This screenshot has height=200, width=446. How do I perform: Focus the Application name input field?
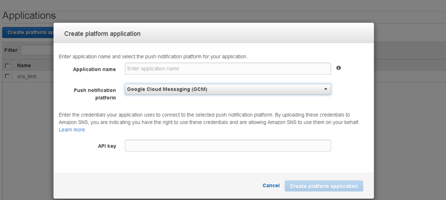pyautogui.click(x=228, y=69)
